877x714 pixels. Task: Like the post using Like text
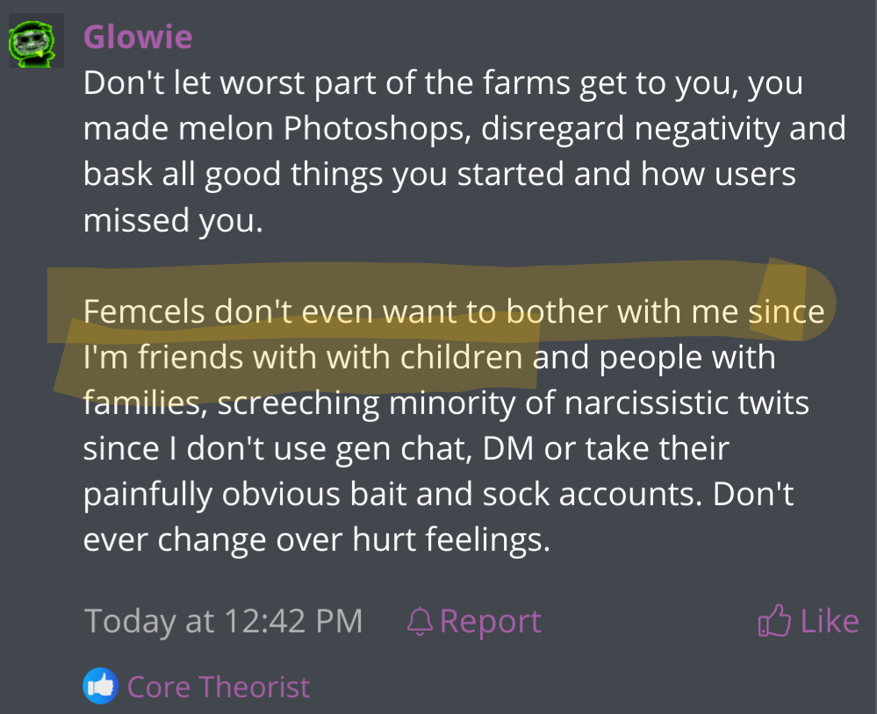tap(830, 621)
